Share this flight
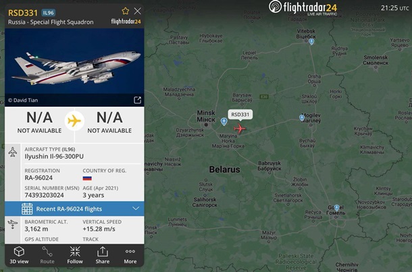412x272 pixels. click(103, 255)
